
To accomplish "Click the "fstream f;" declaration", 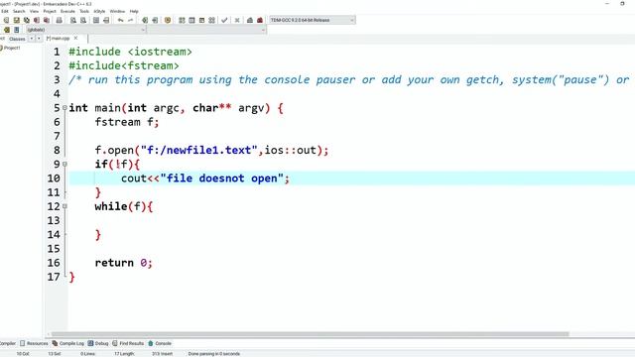I will click(127, 122).
